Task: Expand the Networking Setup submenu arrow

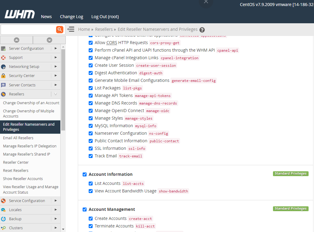Action: [x=56, y=67]
